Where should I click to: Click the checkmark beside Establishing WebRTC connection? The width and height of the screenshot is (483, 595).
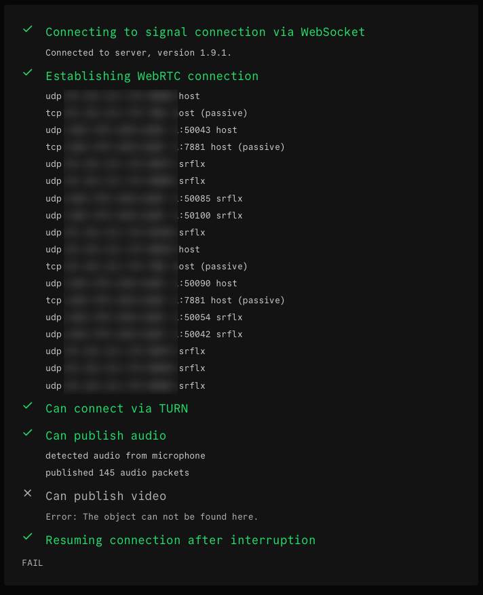pos(27,73)
